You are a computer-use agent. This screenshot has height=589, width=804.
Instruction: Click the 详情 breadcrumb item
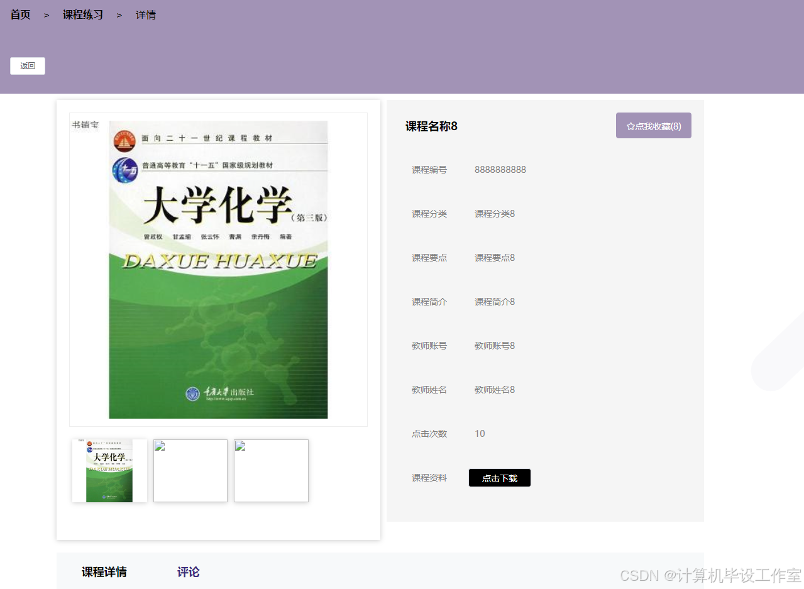pos(145,14)
